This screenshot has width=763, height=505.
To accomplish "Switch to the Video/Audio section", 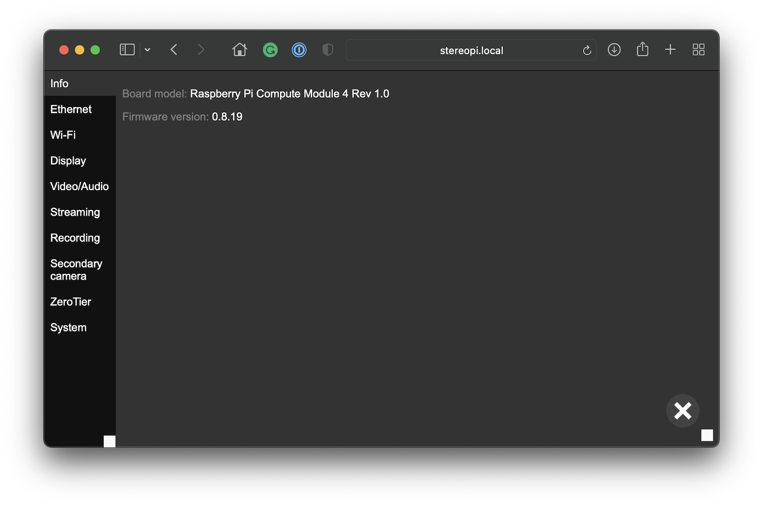I will point(79,186).
